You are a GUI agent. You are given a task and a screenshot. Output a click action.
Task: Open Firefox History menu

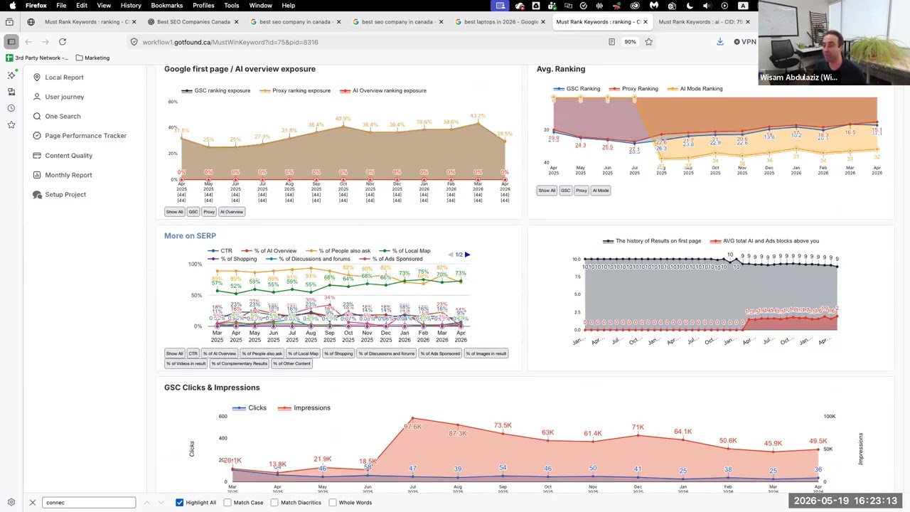click(130, 6)
